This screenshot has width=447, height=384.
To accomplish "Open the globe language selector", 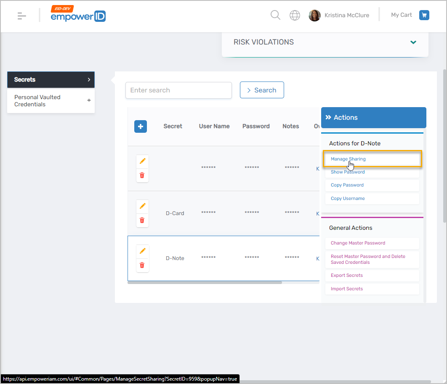I will pyautogui.click(x=295, y=16).
